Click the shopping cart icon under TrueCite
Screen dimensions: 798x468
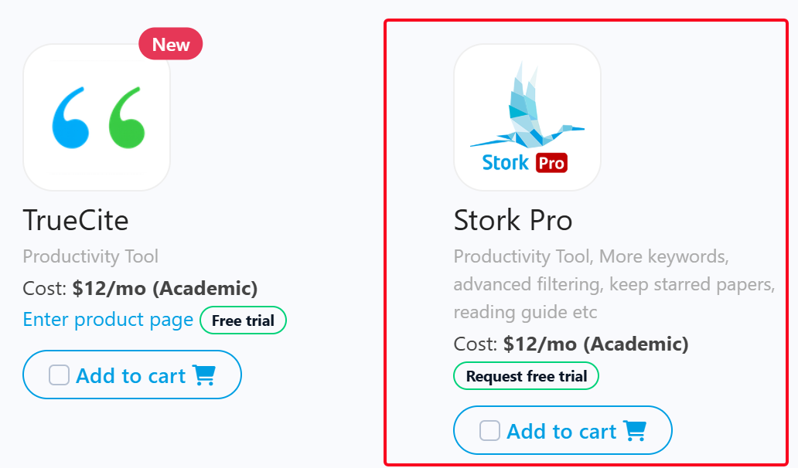[204, 375]
